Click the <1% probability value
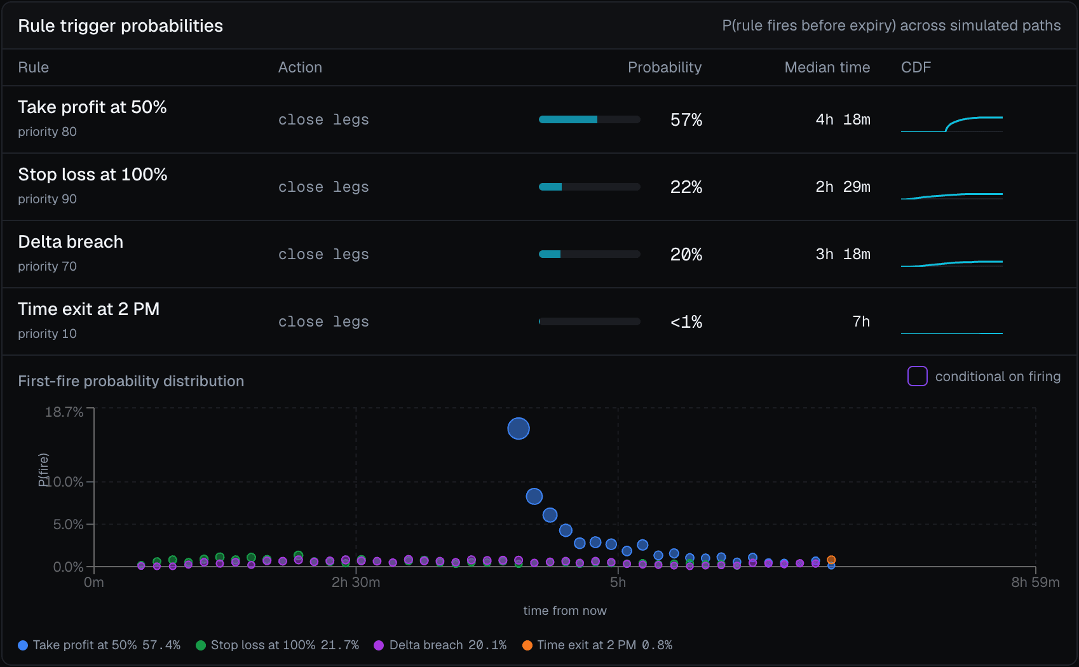 [686, 322]
